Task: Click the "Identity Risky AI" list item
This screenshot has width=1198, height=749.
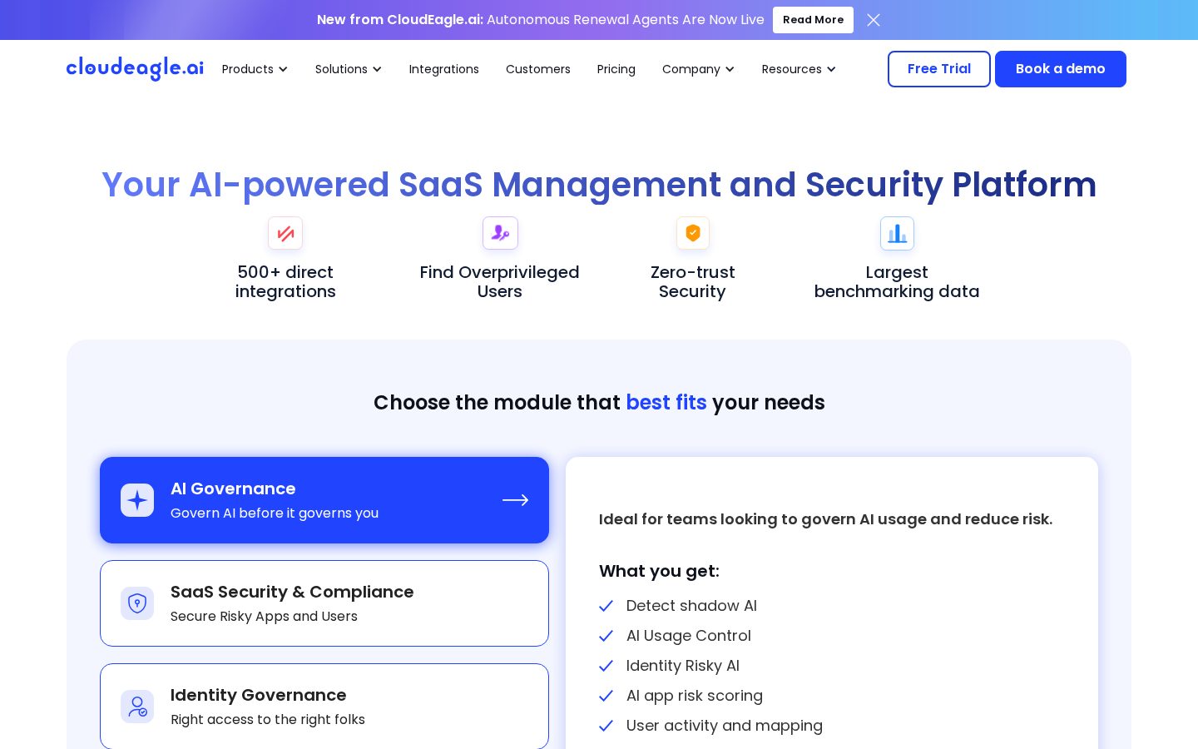Action: [x=683, y=666]
